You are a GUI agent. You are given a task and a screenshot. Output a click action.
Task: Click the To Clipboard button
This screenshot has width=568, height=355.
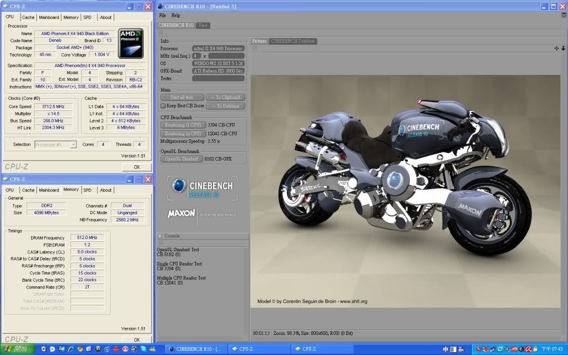click(x=226, y=98)
